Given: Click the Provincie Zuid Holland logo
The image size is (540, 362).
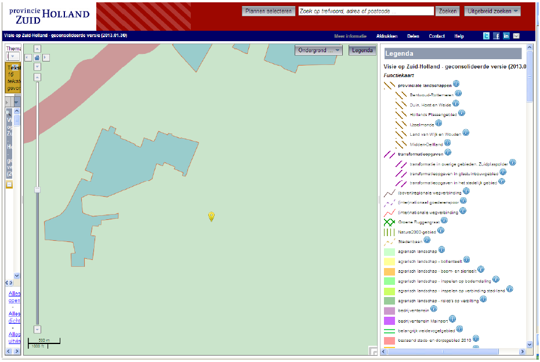Looking at the screenshot, I should tap(49, 16).
